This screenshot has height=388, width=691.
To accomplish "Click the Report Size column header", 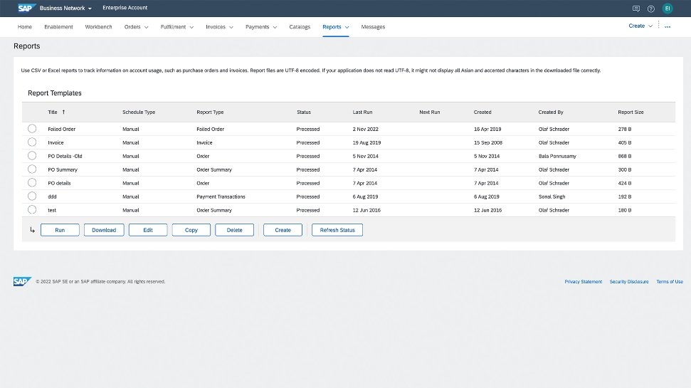I will [x=631, y=112].
